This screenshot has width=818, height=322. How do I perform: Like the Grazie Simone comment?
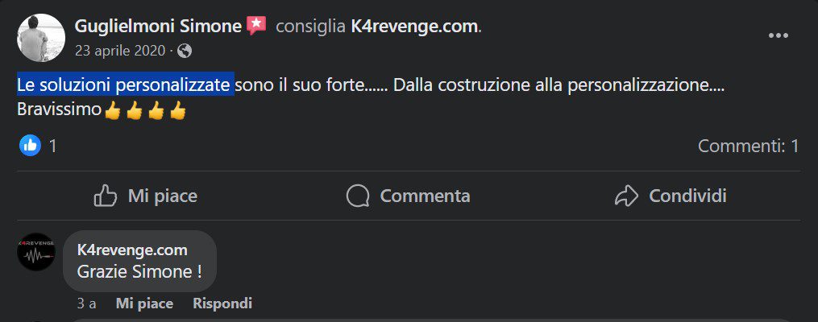144,303
